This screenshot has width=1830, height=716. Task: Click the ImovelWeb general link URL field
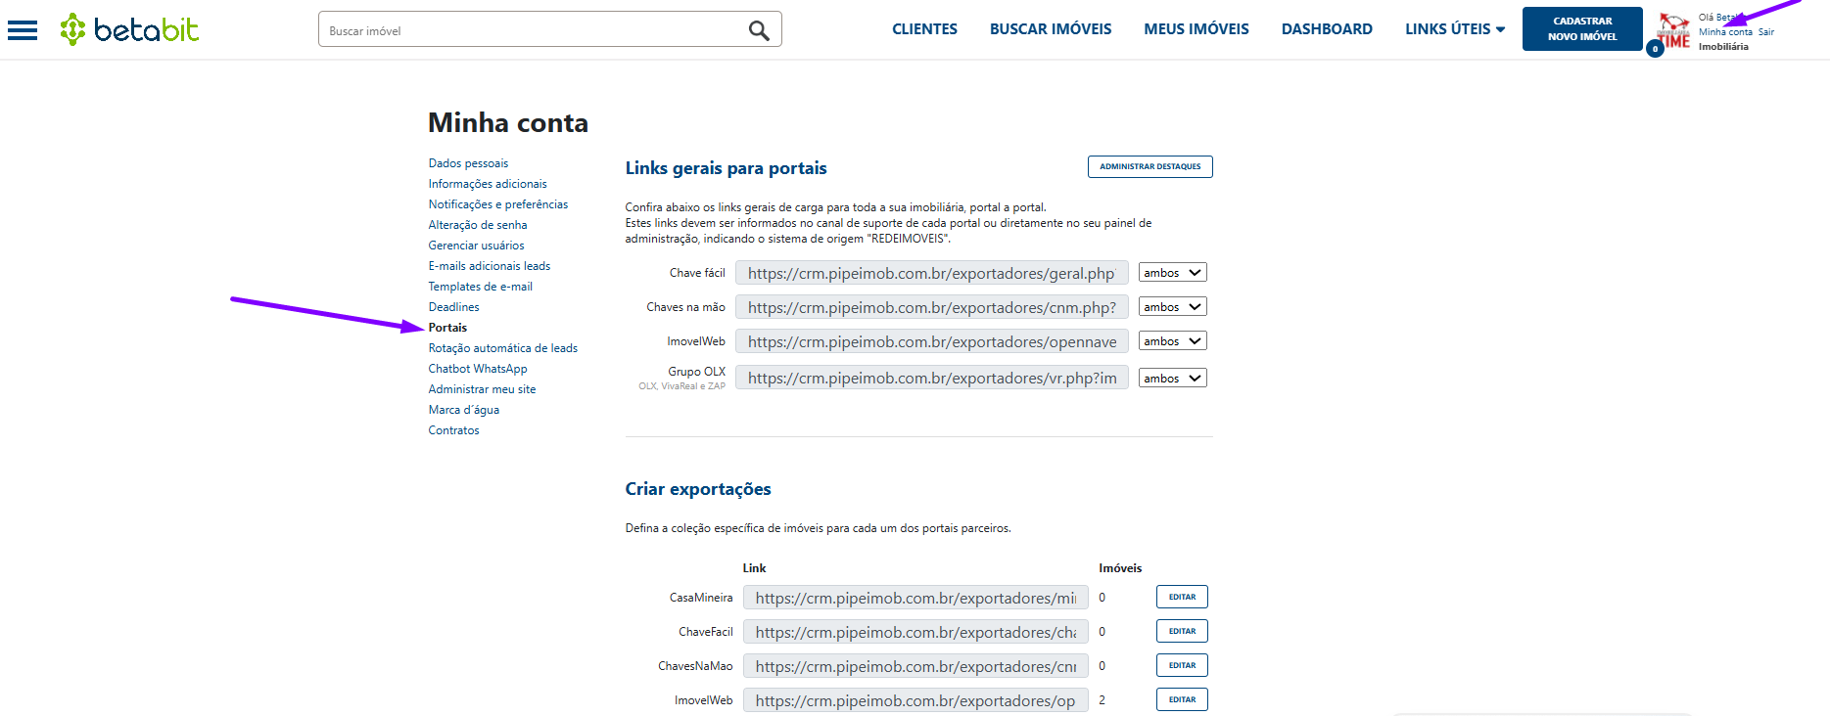point(931,341)
